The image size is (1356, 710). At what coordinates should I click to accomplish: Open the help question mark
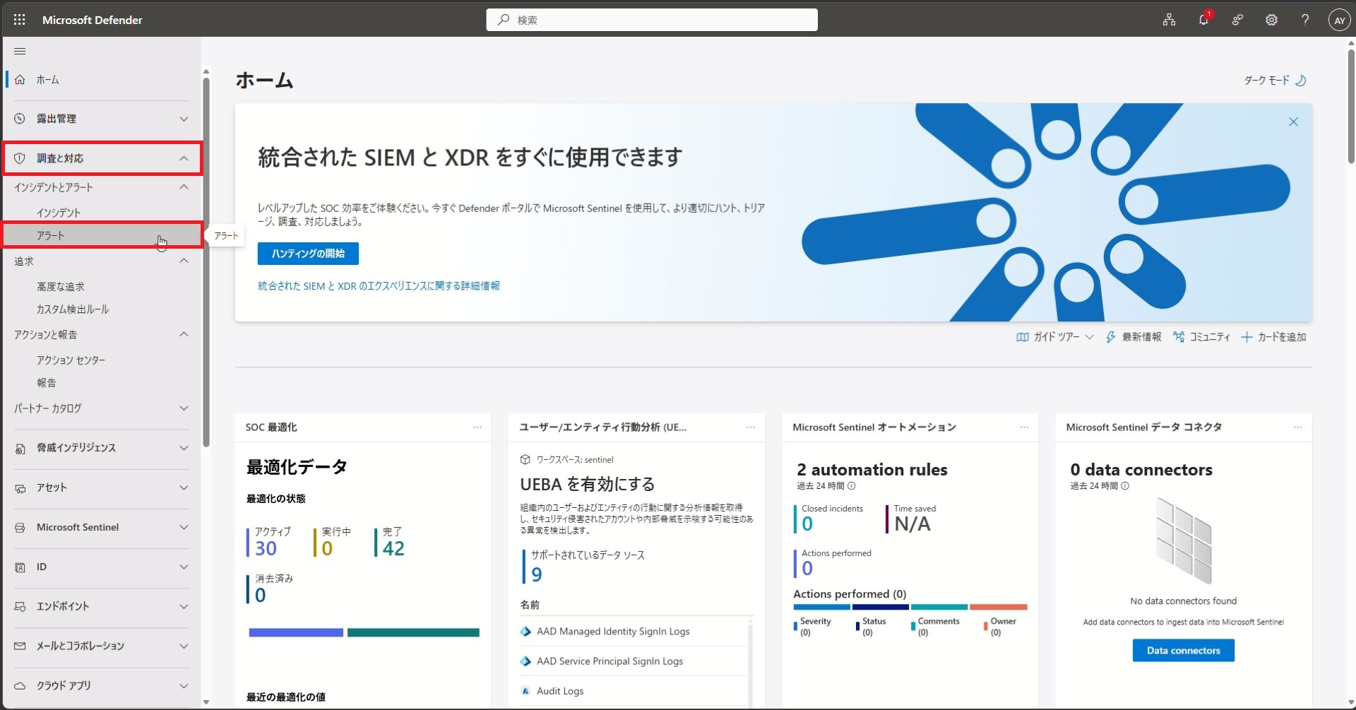(x=1305, y=20)
